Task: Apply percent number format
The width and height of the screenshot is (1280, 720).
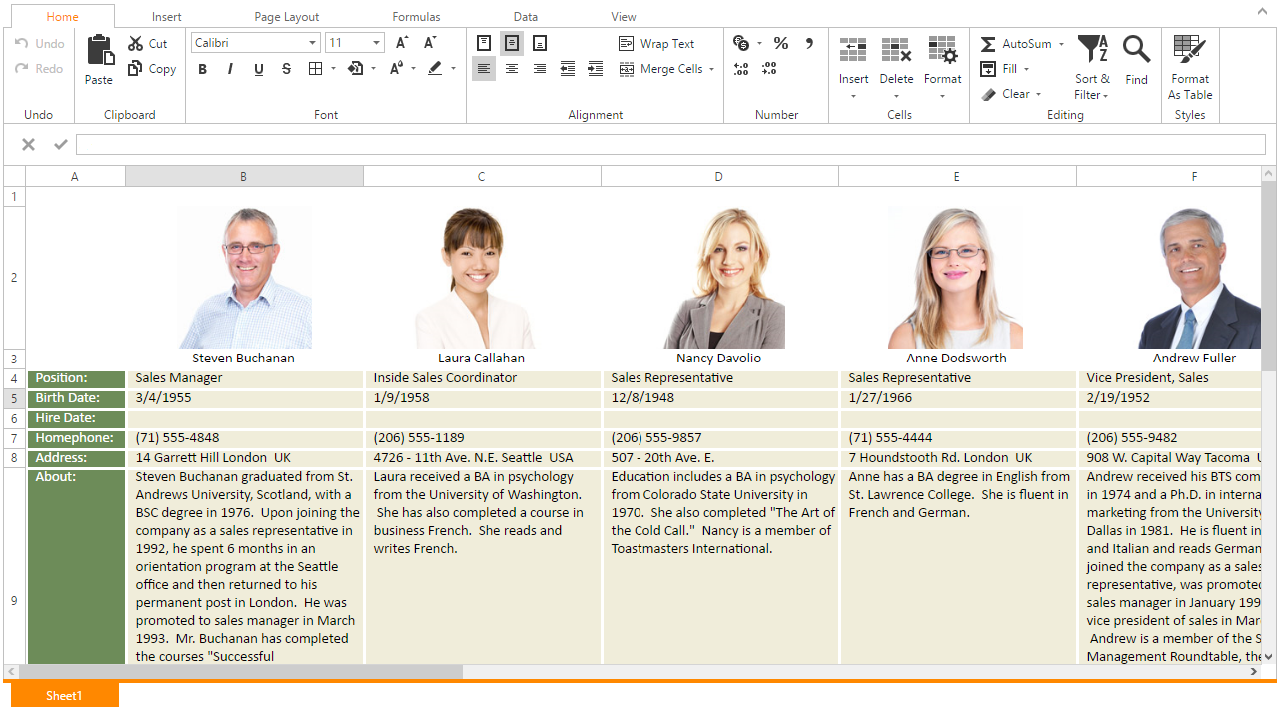Action: (781, 43)
